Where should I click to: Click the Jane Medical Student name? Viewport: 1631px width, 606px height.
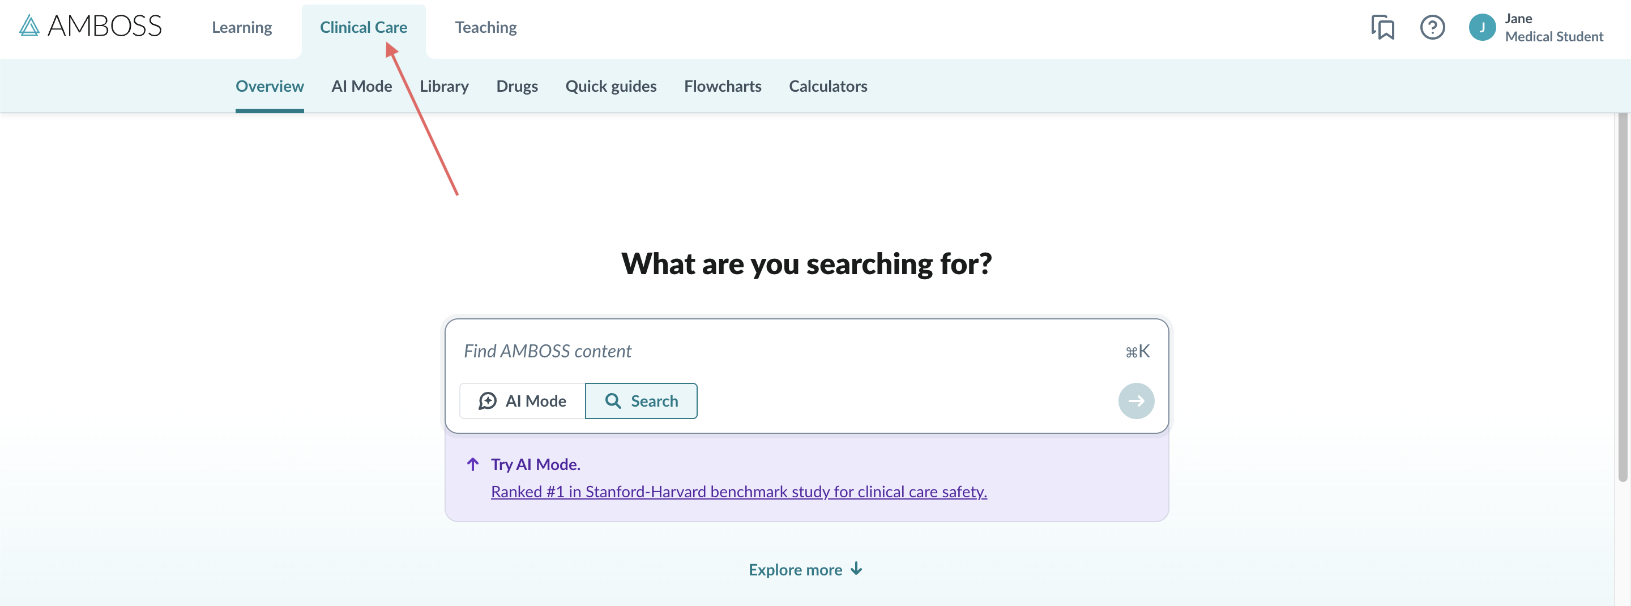[1554, 27]
